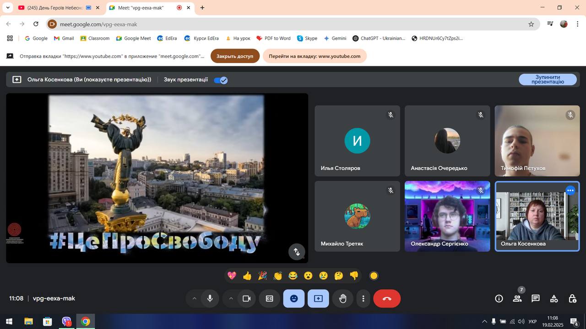Image resolution: width=586 pixels, height=329 pixels.
Task: Mute the microphone
Action: pyautogui.click(x=210, y=298)
